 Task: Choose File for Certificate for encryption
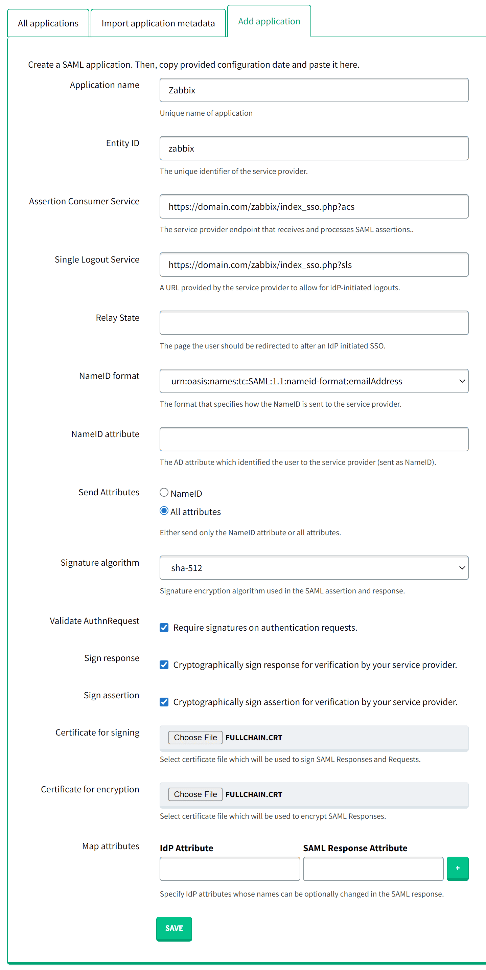pos(195,794)
